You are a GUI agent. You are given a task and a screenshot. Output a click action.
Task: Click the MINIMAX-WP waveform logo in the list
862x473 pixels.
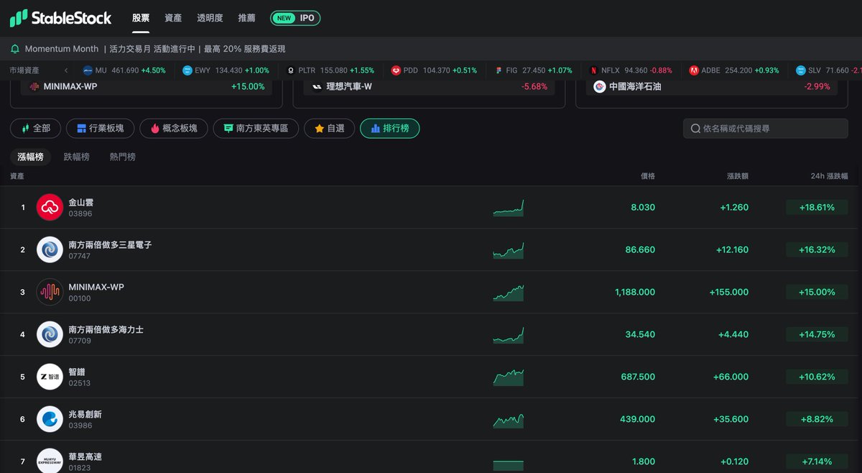point(50,292)
